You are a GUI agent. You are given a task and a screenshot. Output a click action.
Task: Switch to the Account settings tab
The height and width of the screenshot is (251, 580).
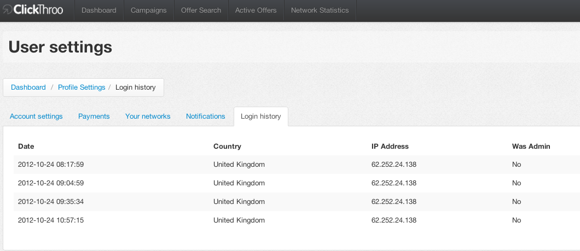click(x=36, y=116)
